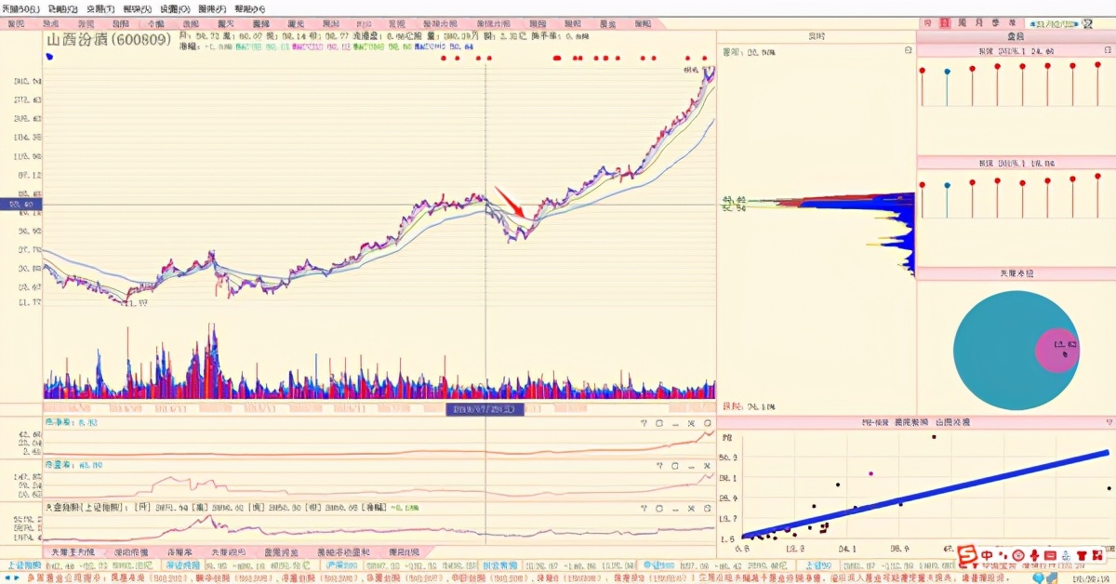Open the IME soft keyboard icon
1116x584 pixels.
(1050, 555)
